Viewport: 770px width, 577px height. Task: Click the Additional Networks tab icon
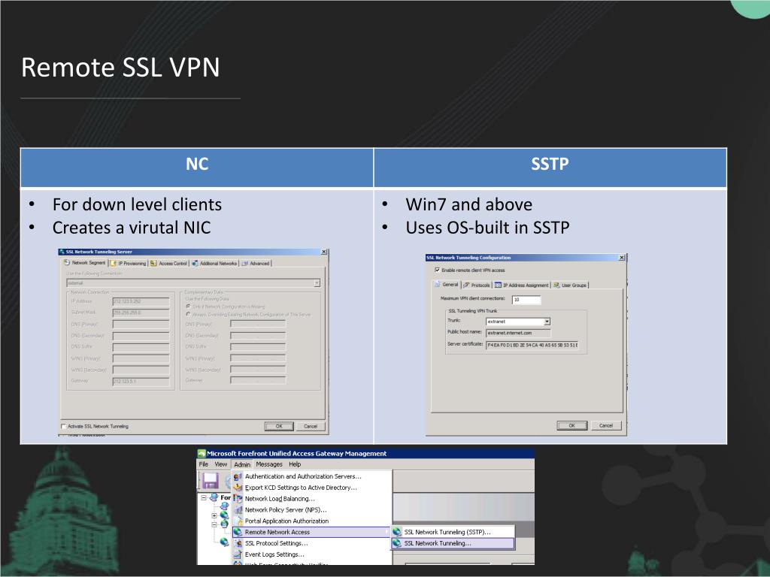click(195, 264)
